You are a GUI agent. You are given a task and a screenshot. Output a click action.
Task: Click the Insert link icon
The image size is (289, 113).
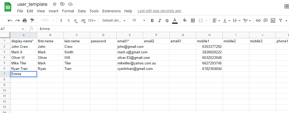[x=258, y=20]
